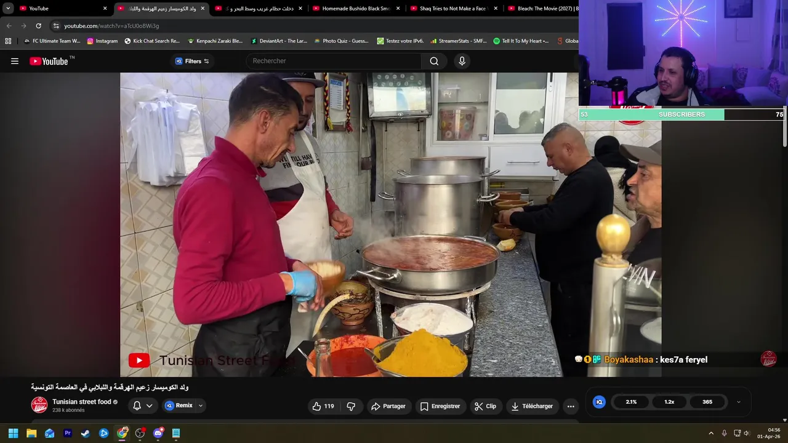The width and height of the screenshot is (788, 443).
Task: Open the vidIQ Filters button
Action: pos(192,61)
